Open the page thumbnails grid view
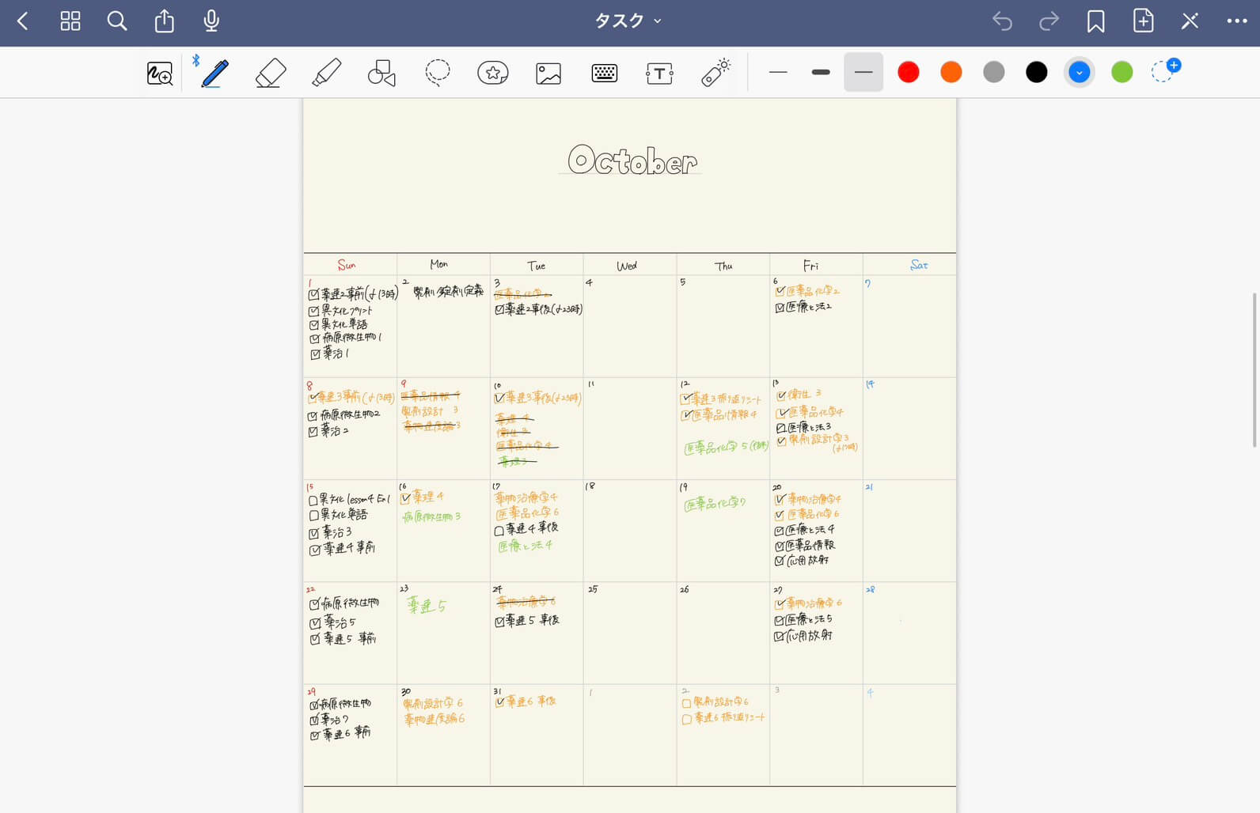 (70, 21)
